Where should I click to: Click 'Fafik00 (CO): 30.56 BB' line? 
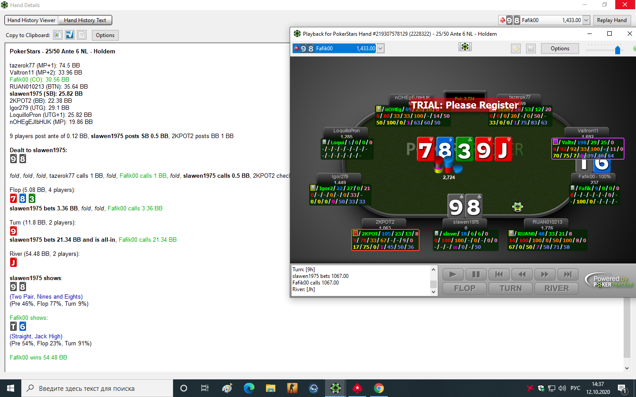pyautogui.click(x=39, y=79)
